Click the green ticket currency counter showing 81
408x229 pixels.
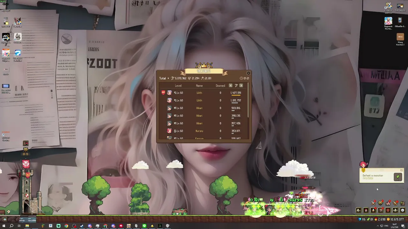(370, 219)
